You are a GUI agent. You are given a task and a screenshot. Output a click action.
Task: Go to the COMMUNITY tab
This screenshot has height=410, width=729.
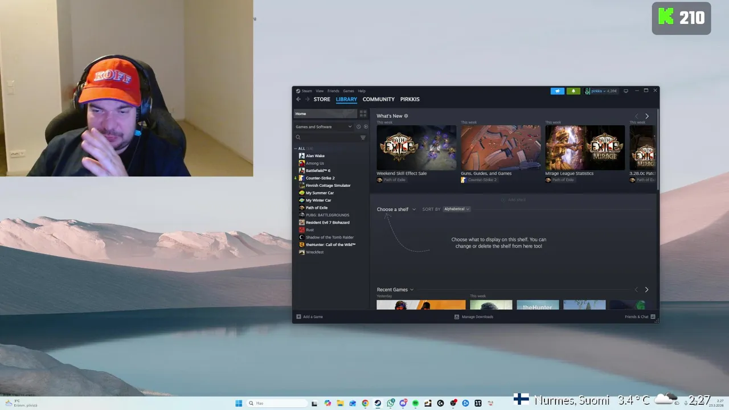[378, 99]
